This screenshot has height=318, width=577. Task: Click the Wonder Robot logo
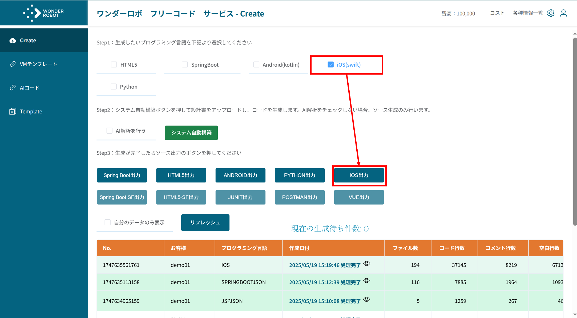coord(43,13)
